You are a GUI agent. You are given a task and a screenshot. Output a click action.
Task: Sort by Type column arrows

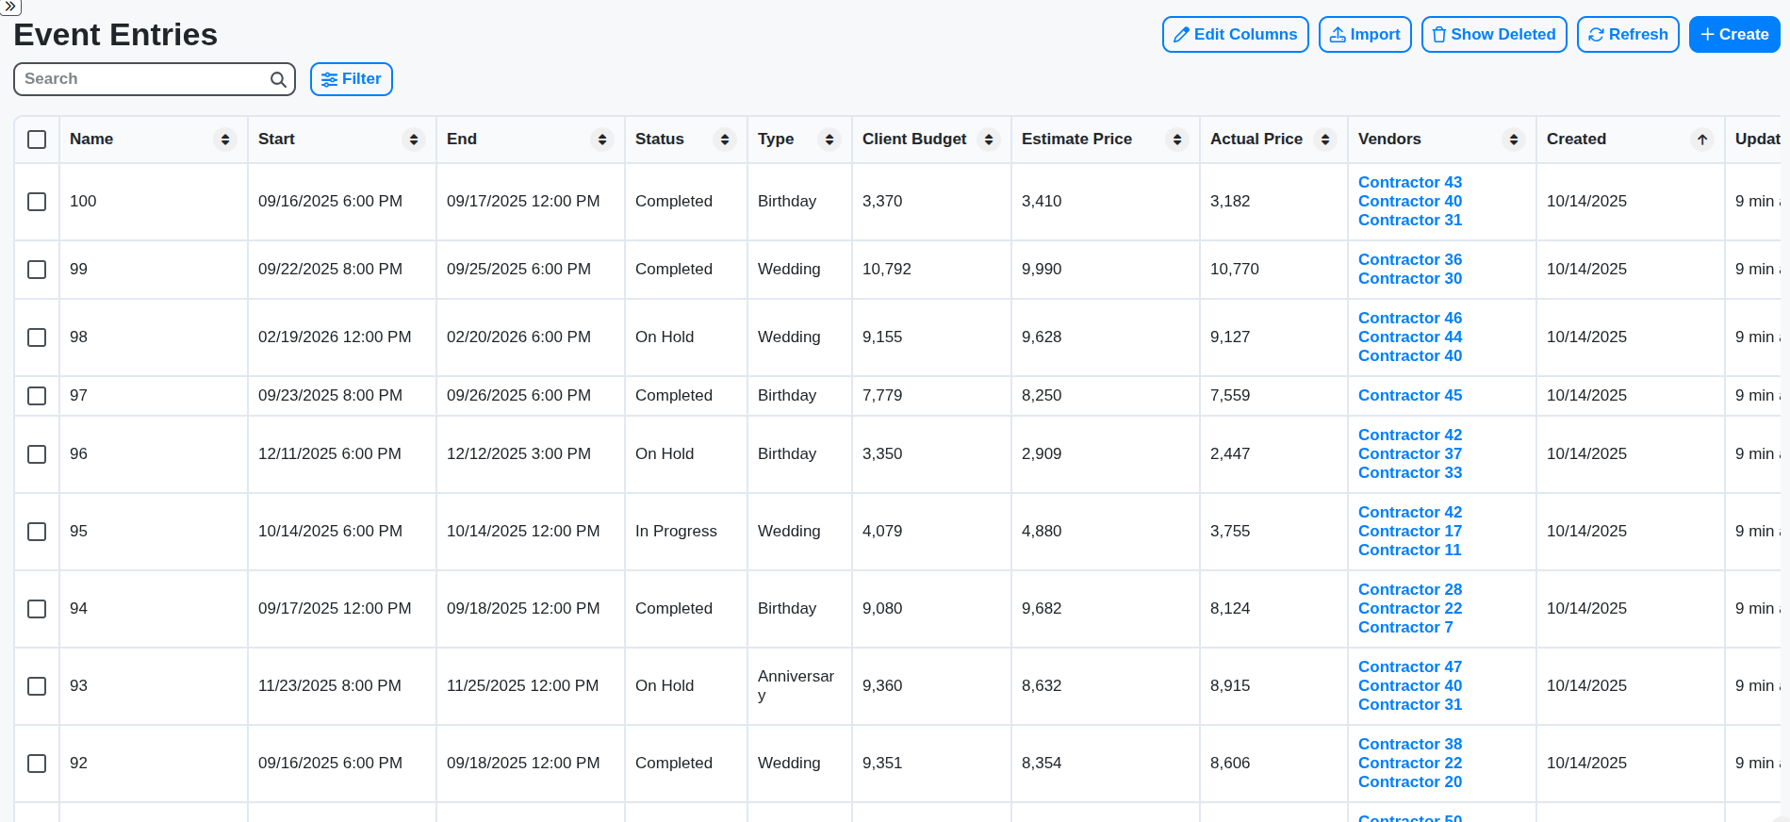click(x=829, y=140)
